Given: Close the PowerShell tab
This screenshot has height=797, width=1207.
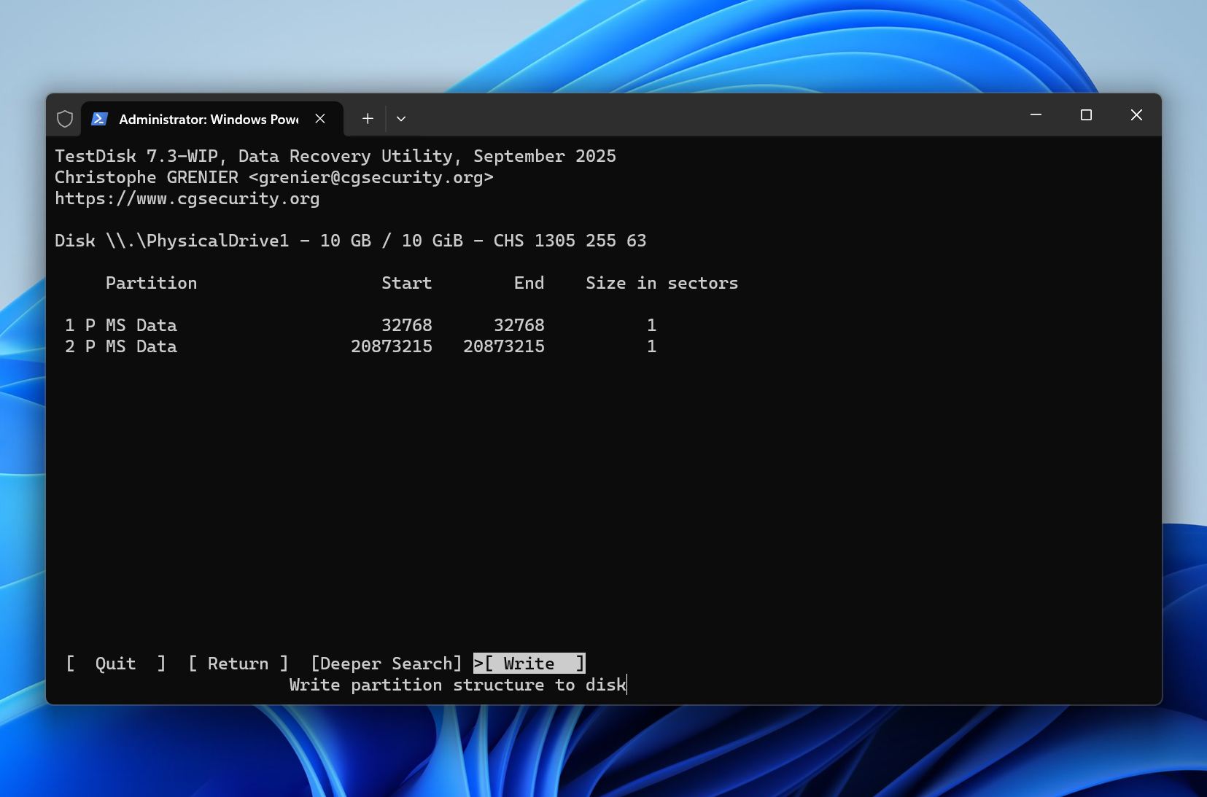Looking at the screenshot, I should point(320,119).
